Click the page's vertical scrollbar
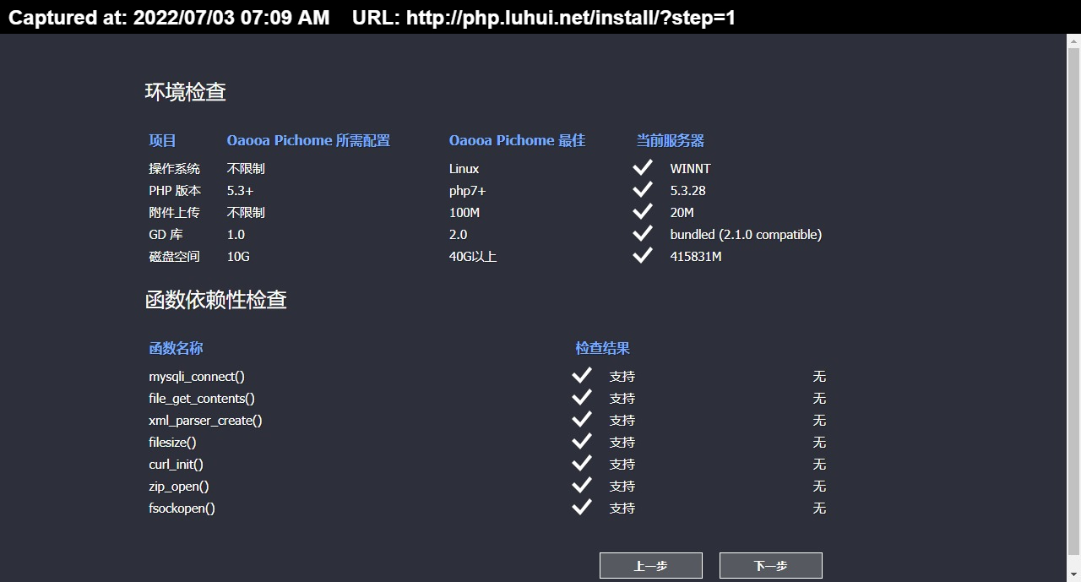This screenshot has width=1081, height=582. [x=1074, y=307]
